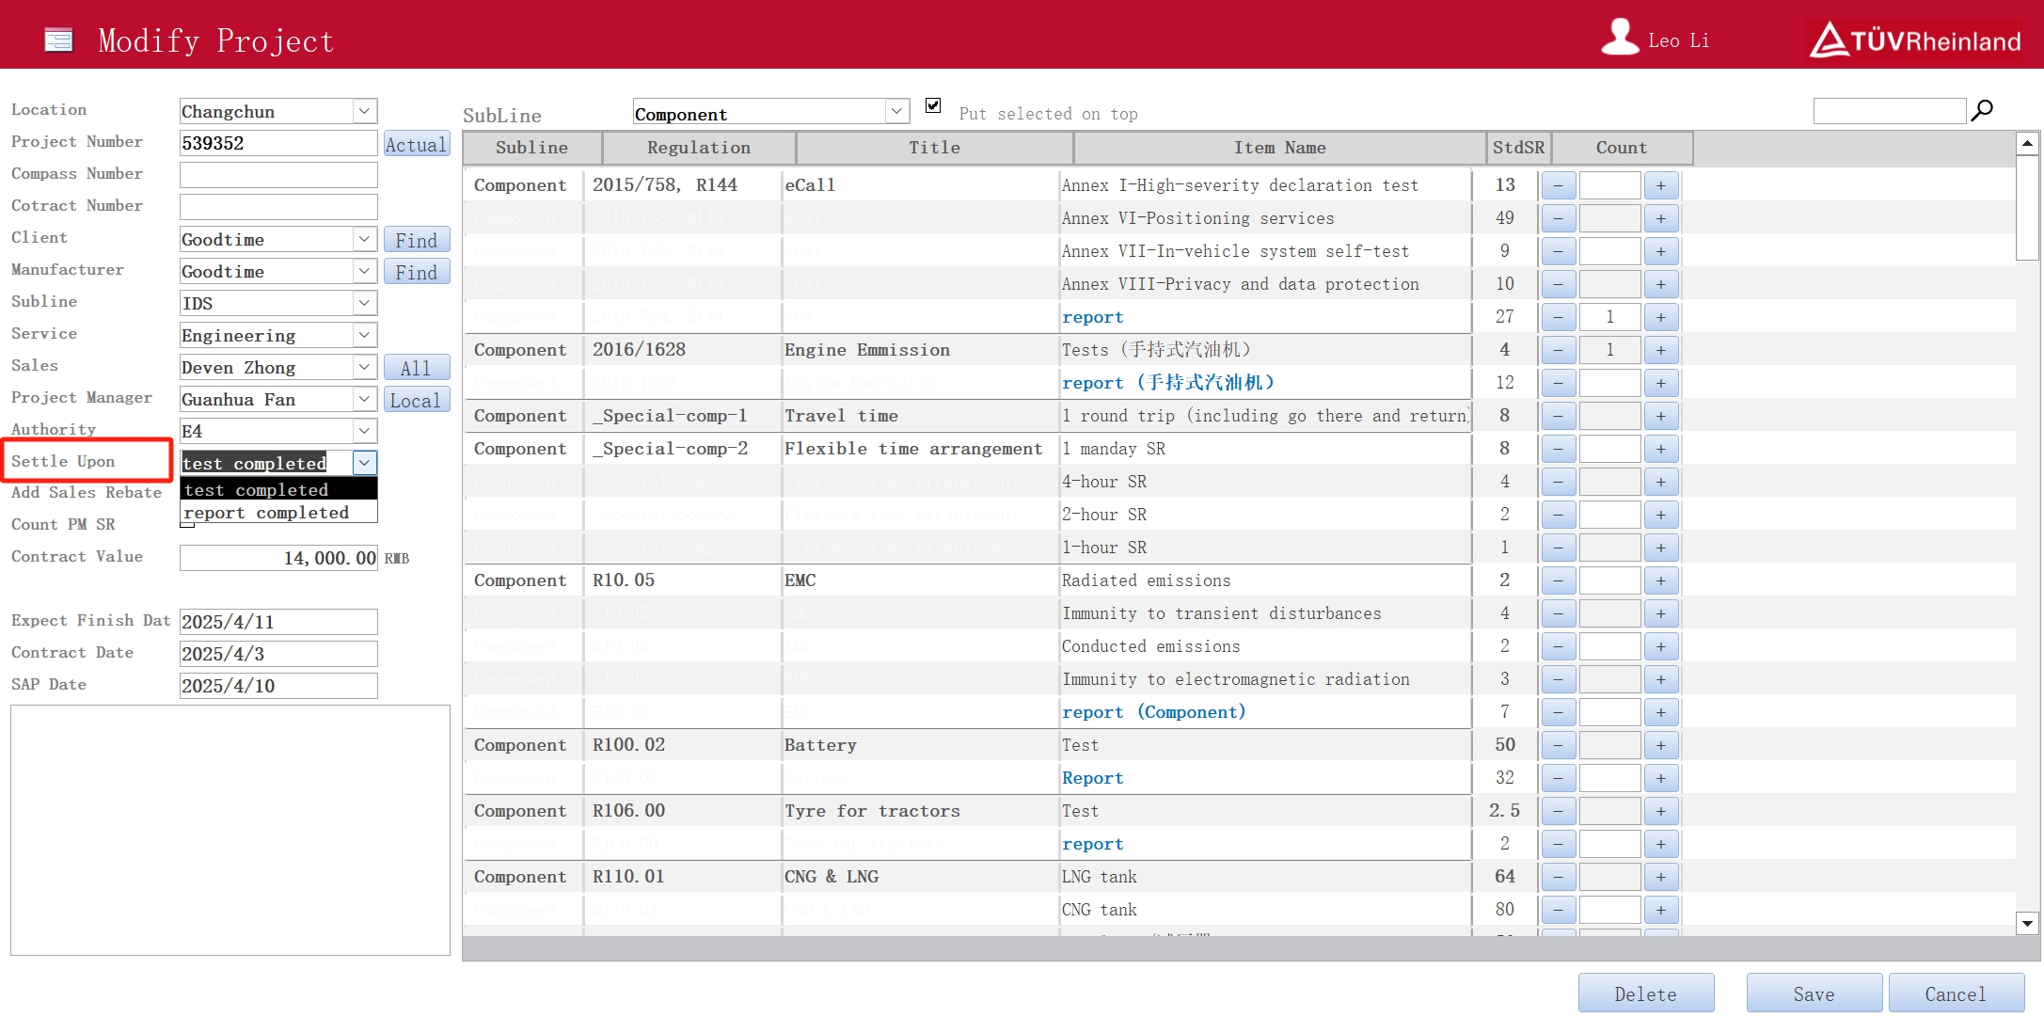This screenshot has width=2044, height=1017.
Task: Click the Contract Date field
Action: [278, 654]
